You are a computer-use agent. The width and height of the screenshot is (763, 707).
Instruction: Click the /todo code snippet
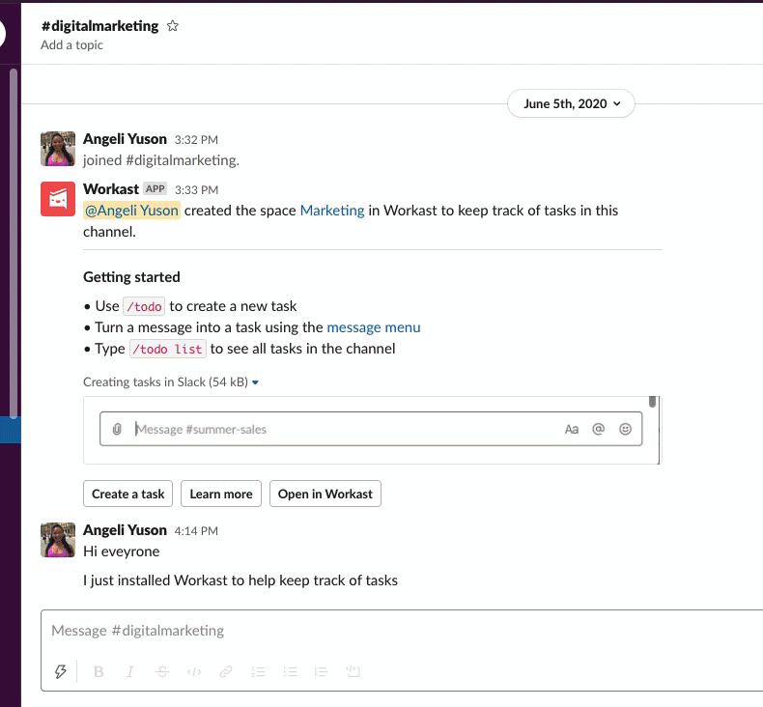pos(144,306)
